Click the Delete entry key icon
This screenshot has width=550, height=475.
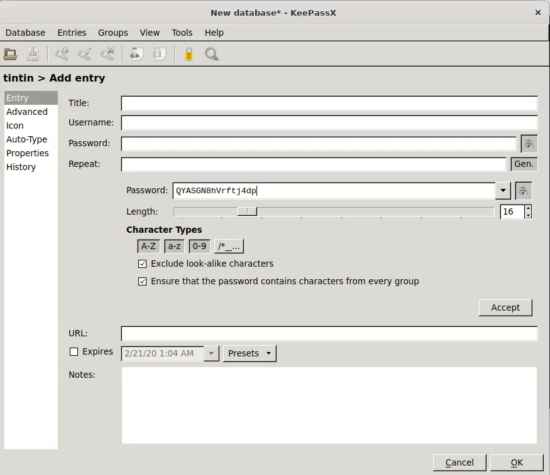coord(107,54)
